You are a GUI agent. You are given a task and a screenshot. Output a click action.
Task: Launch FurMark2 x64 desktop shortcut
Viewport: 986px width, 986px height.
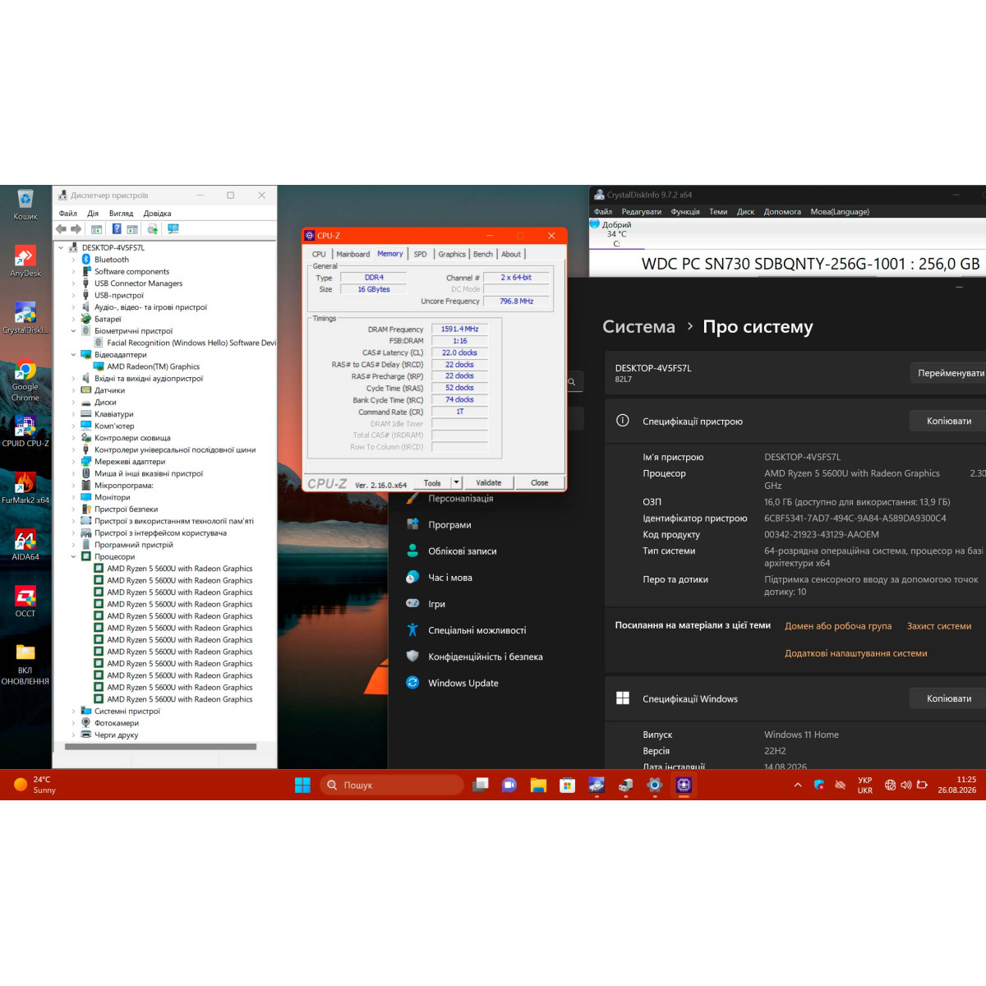(x=25, y=488)
